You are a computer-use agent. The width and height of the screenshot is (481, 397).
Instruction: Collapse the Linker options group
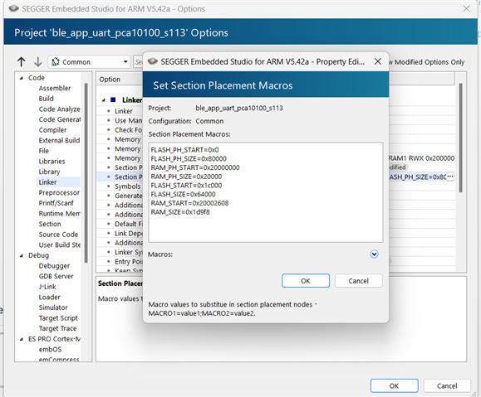click(x=104, y=100)
